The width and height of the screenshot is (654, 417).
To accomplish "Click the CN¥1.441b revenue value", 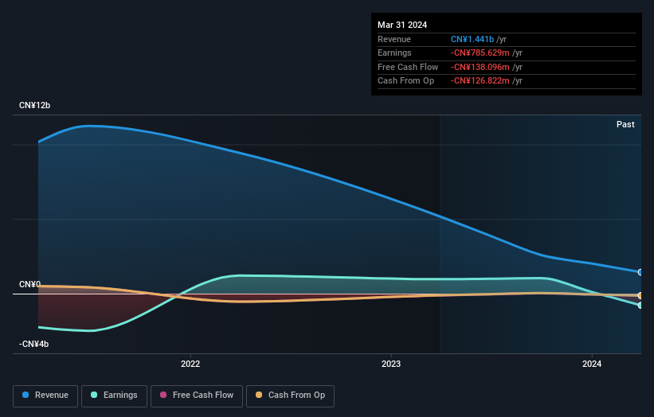I will [x=472, y=39].
